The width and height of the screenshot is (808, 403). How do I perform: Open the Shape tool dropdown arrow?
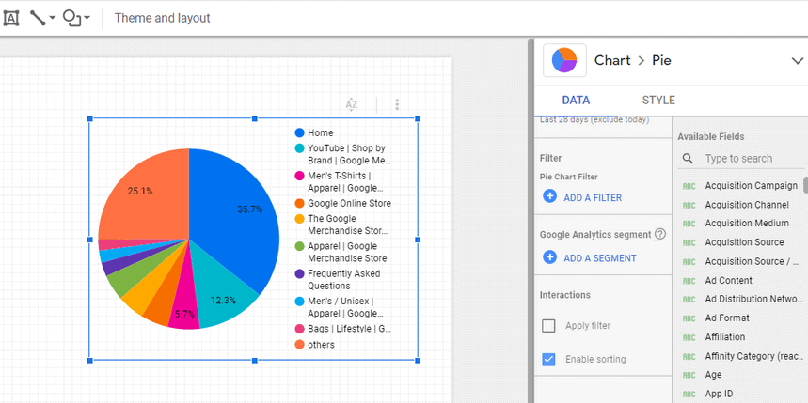point(87,18)
